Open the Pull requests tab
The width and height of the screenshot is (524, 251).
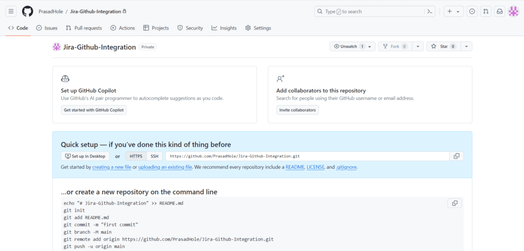(84, 28)
